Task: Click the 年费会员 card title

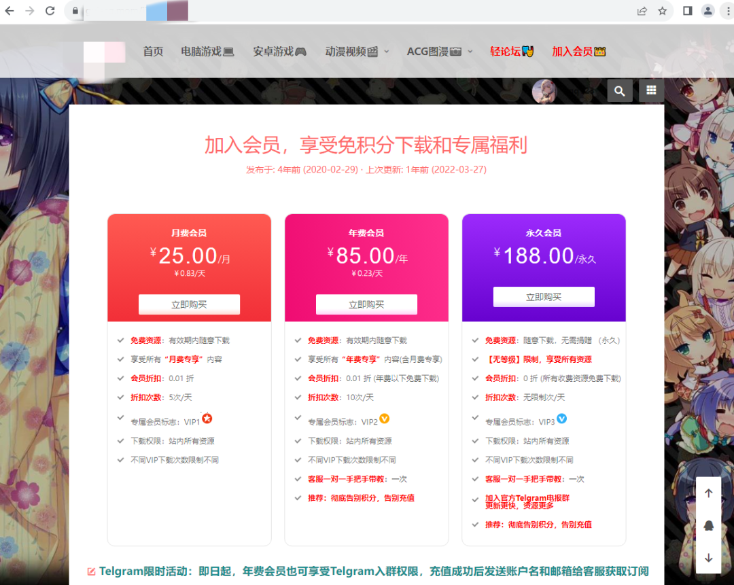Action: tap(366, 232)
